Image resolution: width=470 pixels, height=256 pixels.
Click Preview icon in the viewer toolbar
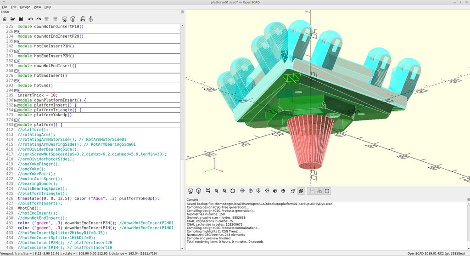tap(190, 191)
